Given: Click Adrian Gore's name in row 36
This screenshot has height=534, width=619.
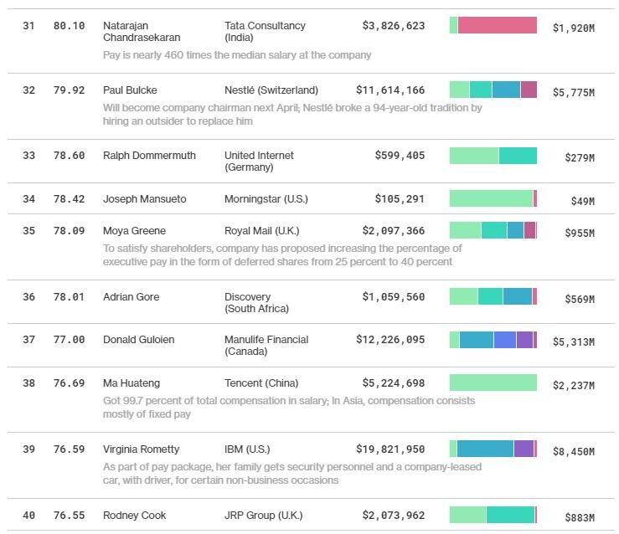Looking at the screenshot, I should tap(131, 297).
